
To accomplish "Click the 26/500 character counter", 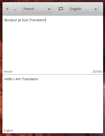I will click(x=97, y=72).
